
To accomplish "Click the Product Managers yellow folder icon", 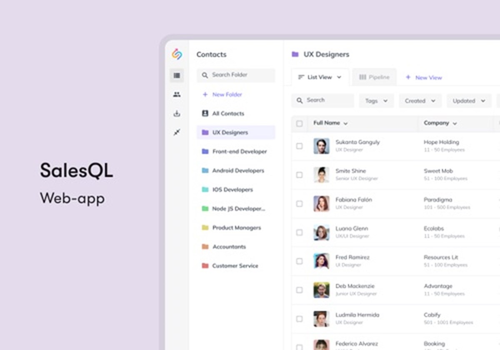I will point(205,227).
